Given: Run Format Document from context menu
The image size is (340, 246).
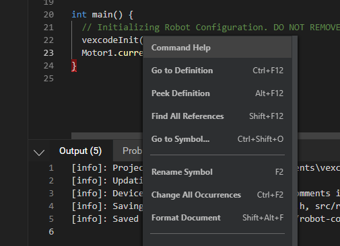Looking at the screenshot, I should 217,218.
